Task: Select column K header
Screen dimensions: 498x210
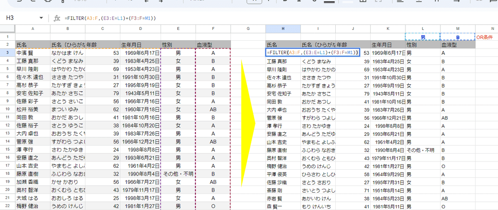Action: coord(388,29)
